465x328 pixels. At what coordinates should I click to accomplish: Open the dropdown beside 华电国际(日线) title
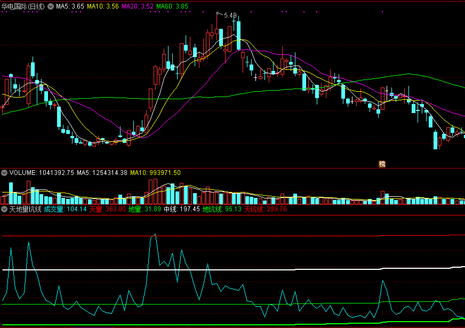pyautogui.click(x=51, y=6)
